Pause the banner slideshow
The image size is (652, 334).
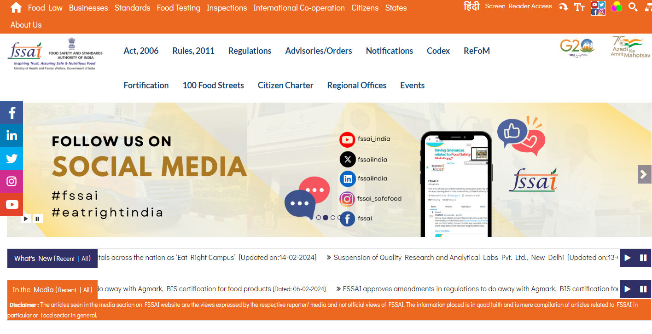pyautogui.click(x=37, y=219)
